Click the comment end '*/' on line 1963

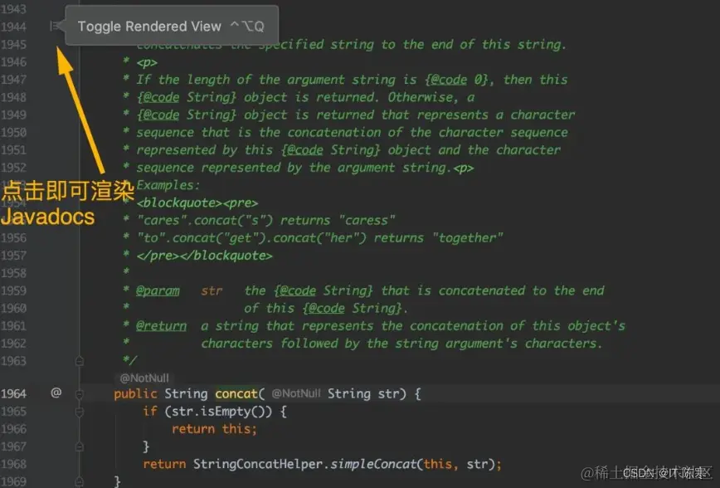(x=129, y=360)
